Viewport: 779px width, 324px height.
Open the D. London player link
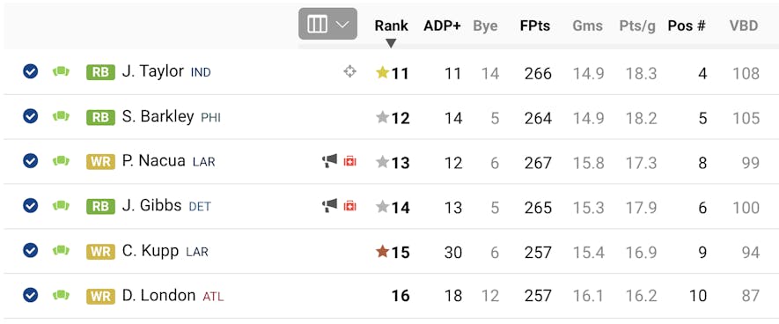coord(158,295)
